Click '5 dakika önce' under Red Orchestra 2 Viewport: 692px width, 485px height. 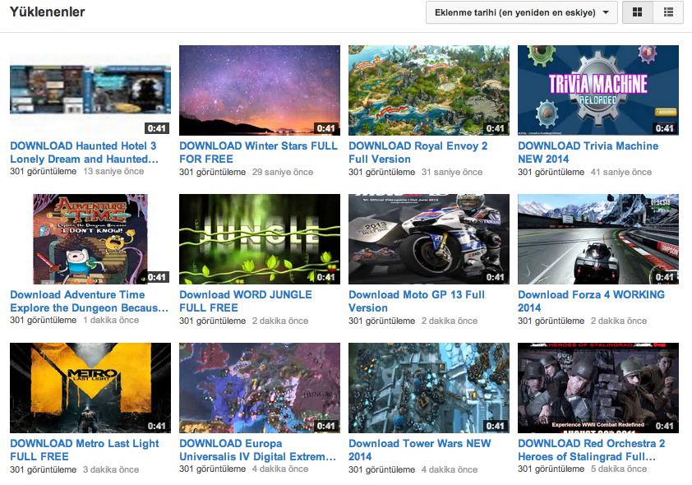tap(619, 469)
